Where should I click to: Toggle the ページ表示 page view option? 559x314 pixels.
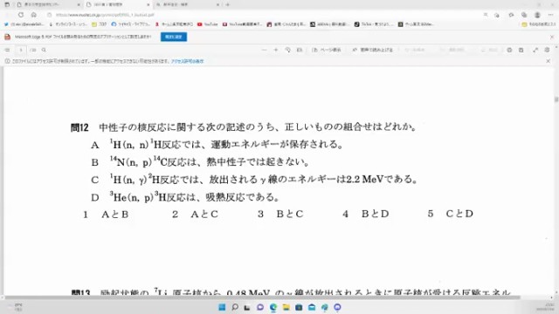pos(327,51)
